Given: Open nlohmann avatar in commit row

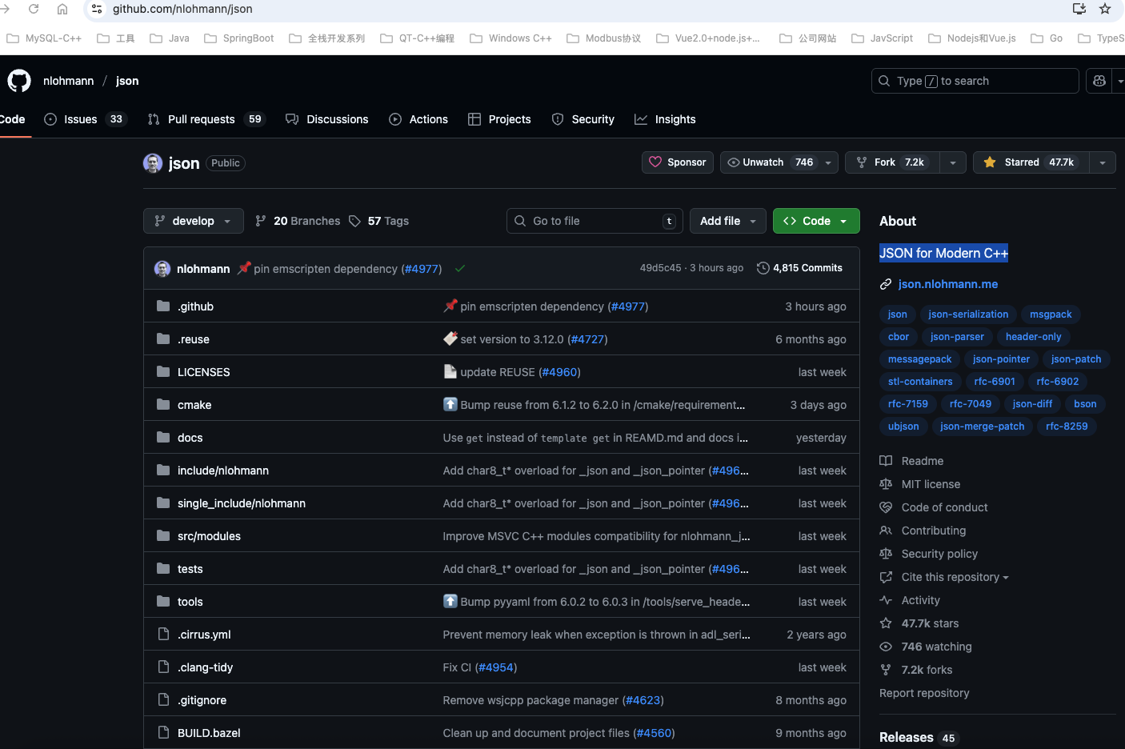Looking at the screenshot, I should pos(162,269).
